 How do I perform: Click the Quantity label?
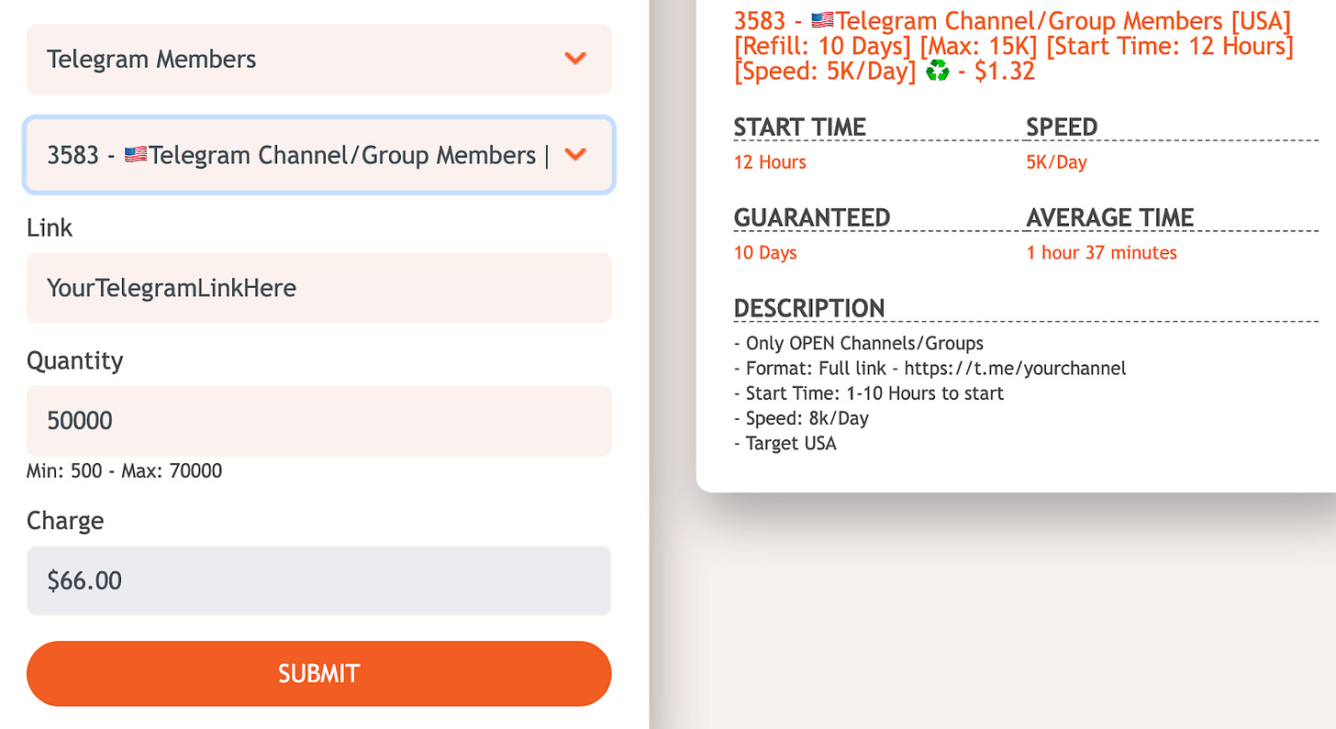[74, 361]
